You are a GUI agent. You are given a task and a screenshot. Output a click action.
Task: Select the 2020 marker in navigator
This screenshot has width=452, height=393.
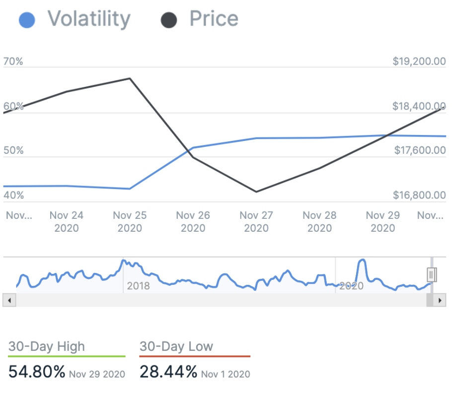351,286
